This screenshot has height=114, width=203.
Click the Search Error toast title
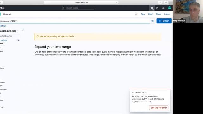[x=141, y=92]
